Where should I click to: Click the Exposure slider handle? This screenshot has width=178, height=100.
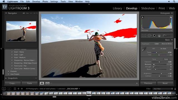coord(159,62)
